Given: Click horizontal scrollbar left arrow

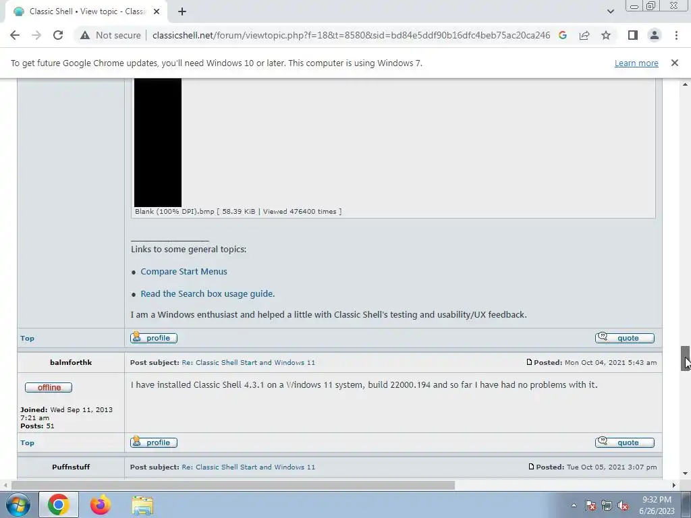Looking at the screenshot, I should 5,485.
